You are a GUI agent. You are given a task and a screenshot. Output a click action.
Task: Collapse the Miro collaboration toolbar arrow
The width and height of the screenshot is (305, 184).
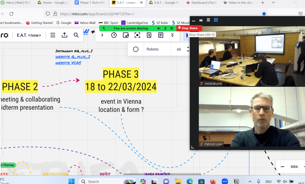tap(102, 35)
